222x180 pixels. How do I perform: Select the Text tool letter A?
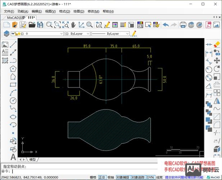point(13,157)
